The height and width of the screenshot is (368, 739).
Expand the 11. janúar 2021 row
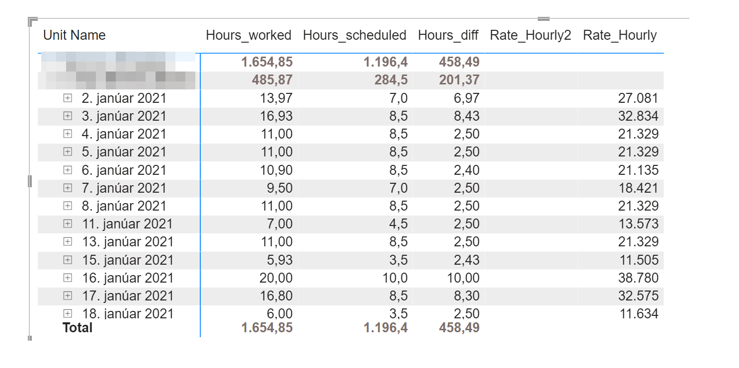pos(68,224)
